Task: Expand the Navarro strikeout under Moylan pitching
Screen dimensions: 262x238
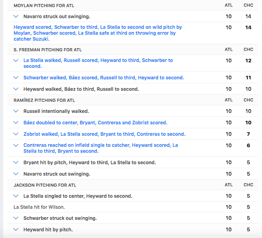Action: tap(16, 17)
